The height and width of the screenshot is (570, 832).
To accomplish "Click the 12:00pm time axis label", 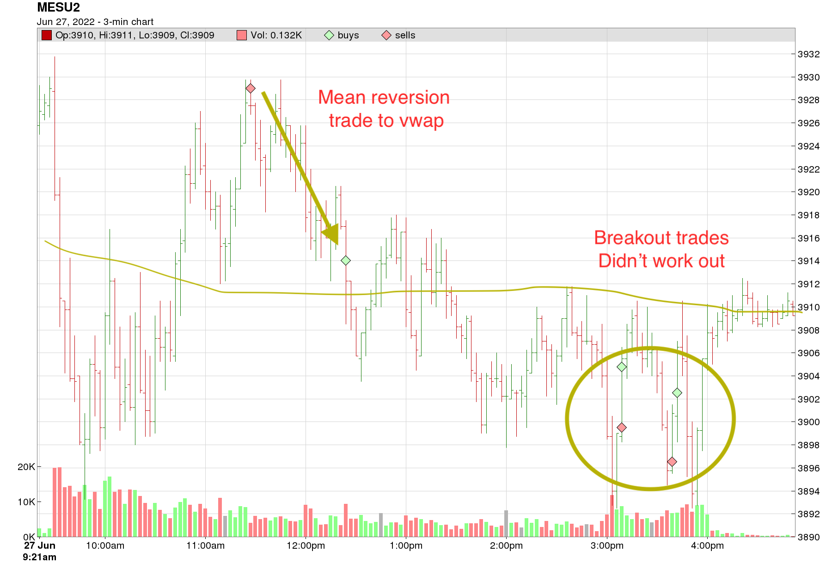I will tap(306, 545).
